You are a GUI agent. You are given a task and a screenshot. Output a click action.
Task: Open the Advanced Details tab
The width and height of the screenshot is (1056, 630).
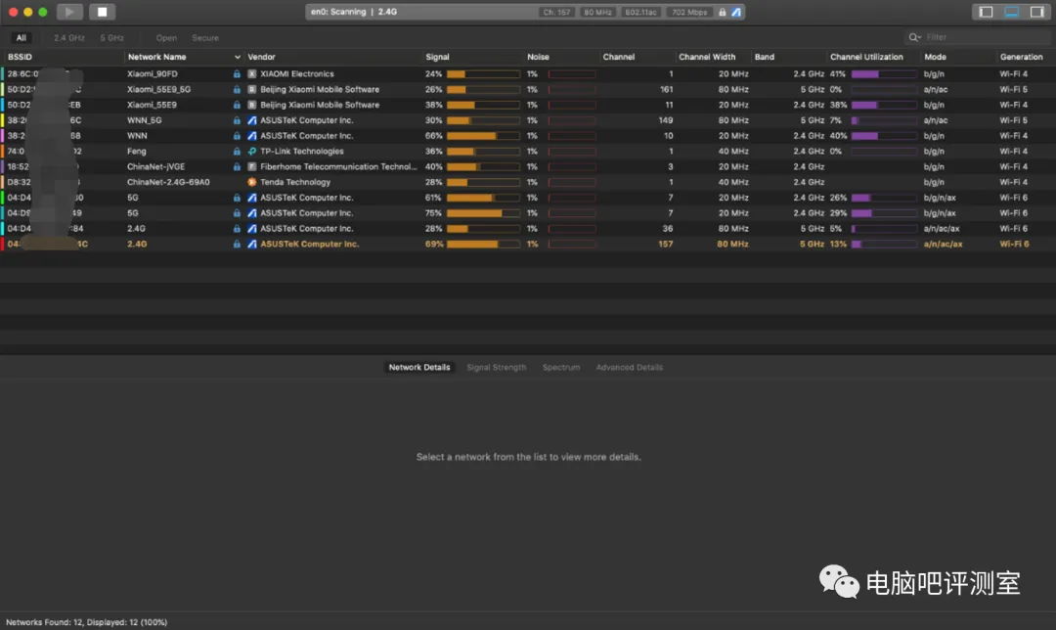[630, 367]
